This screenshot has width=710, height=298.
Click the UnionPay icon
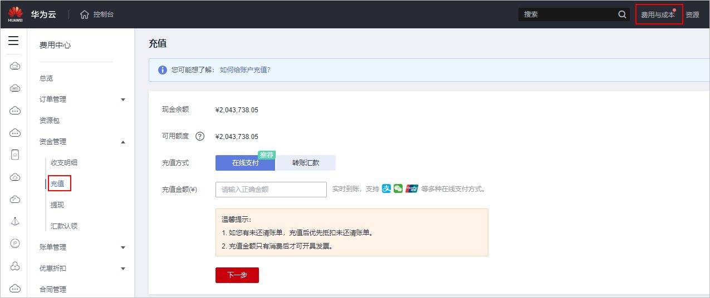(x=412, y=188)
